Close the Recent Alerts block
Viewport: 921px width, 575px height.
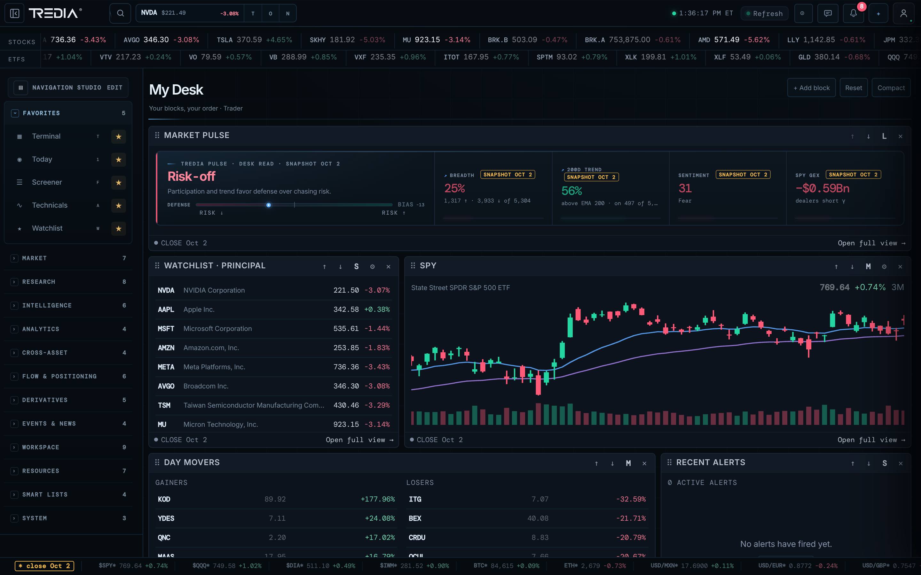pos(901,463)
